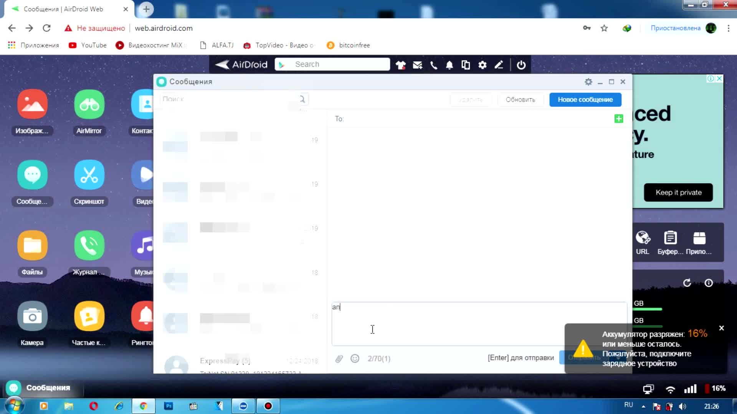Open the call log (Журнал) app
This screenshot has height=414, width=737.
point(89,245)
